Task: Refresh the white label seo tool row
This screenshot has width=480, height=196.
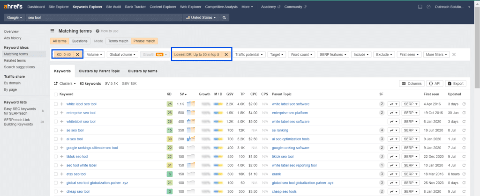Action: coord(464,104)
